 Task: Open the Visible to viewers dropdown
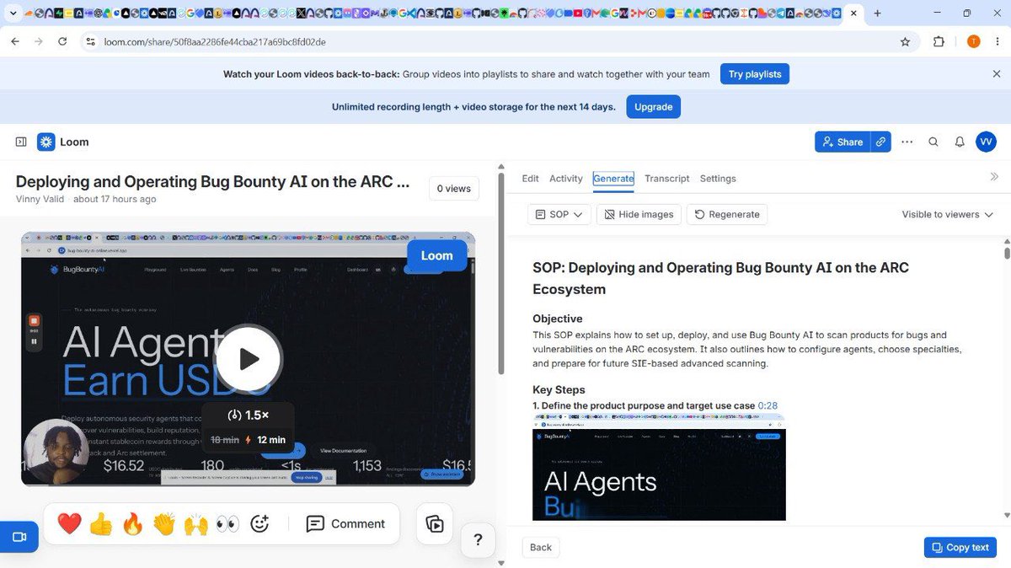[948, 215]
